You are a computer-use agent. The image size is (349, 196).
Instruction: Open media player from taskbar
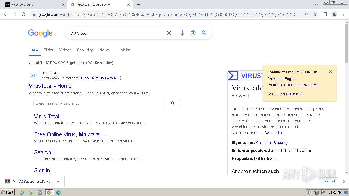pos(40,192)
